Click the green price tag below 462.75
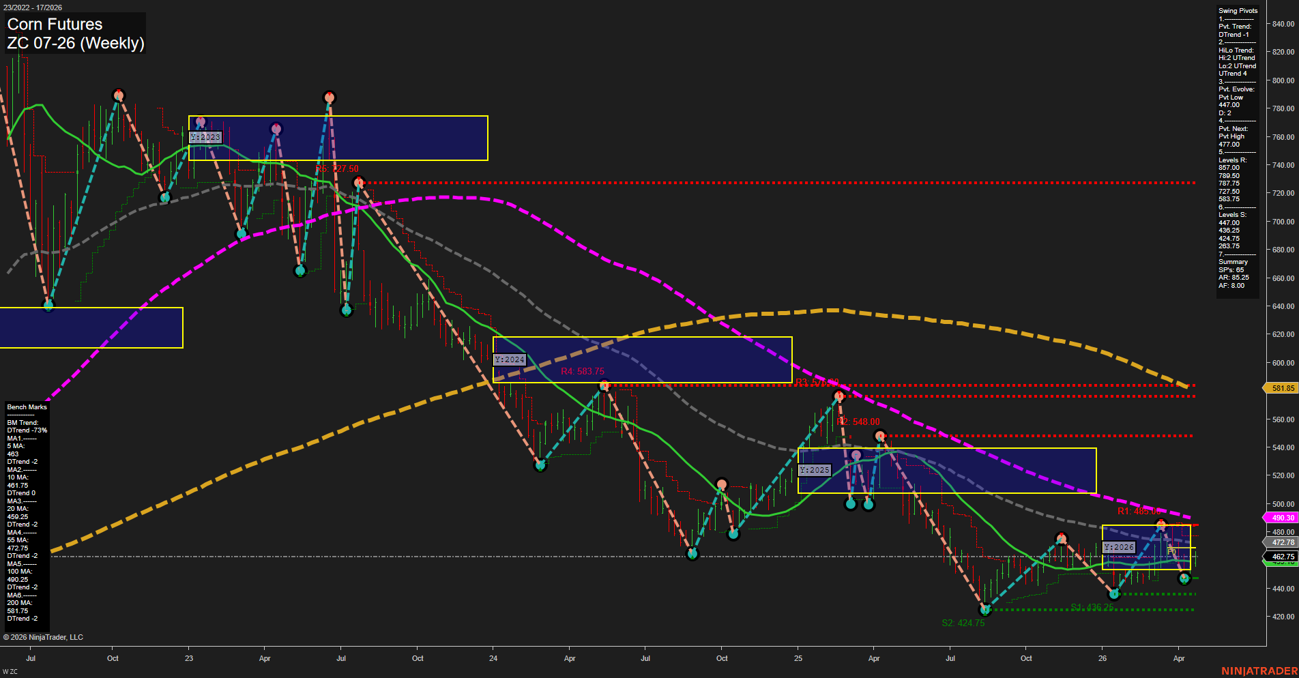This screenshot has height=678, width=1299. (x=1282, y=564)
